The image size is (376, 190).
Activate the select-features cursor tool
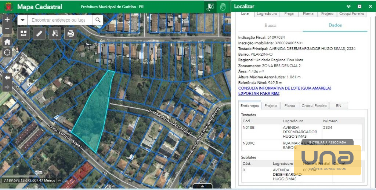pos(55,34)
